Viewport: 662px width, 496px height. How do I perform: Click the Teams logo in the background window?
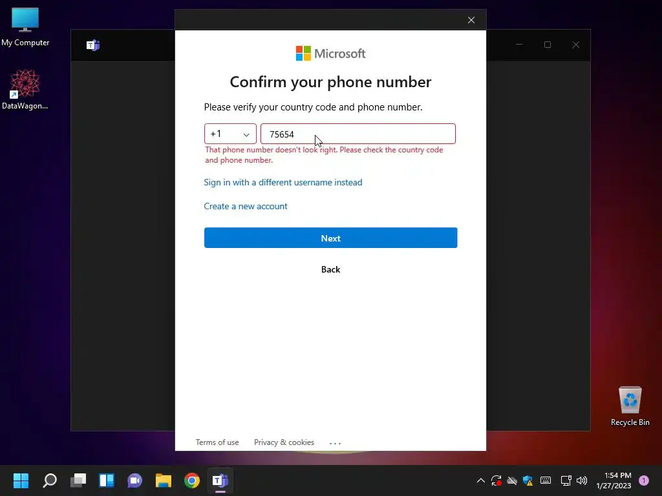tap(93, 45)
